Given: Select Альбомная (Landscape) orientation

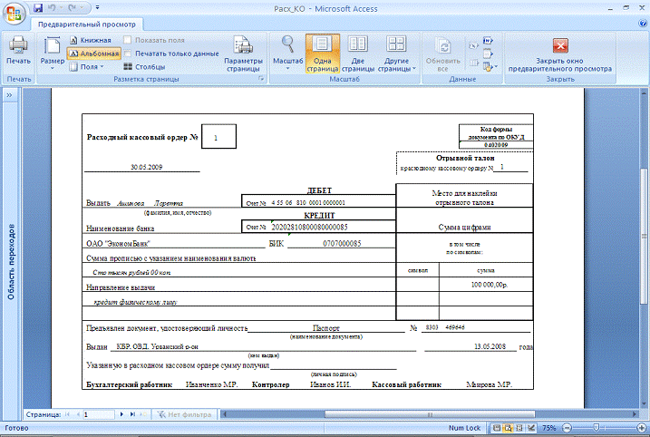Looking at the screenshot, I should point(93,53).
